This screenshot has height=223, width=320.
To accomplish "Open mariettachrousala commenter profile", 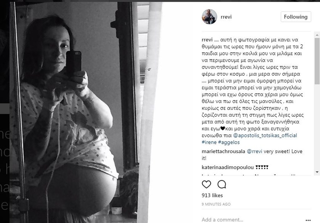I will [x=223, y=151].
